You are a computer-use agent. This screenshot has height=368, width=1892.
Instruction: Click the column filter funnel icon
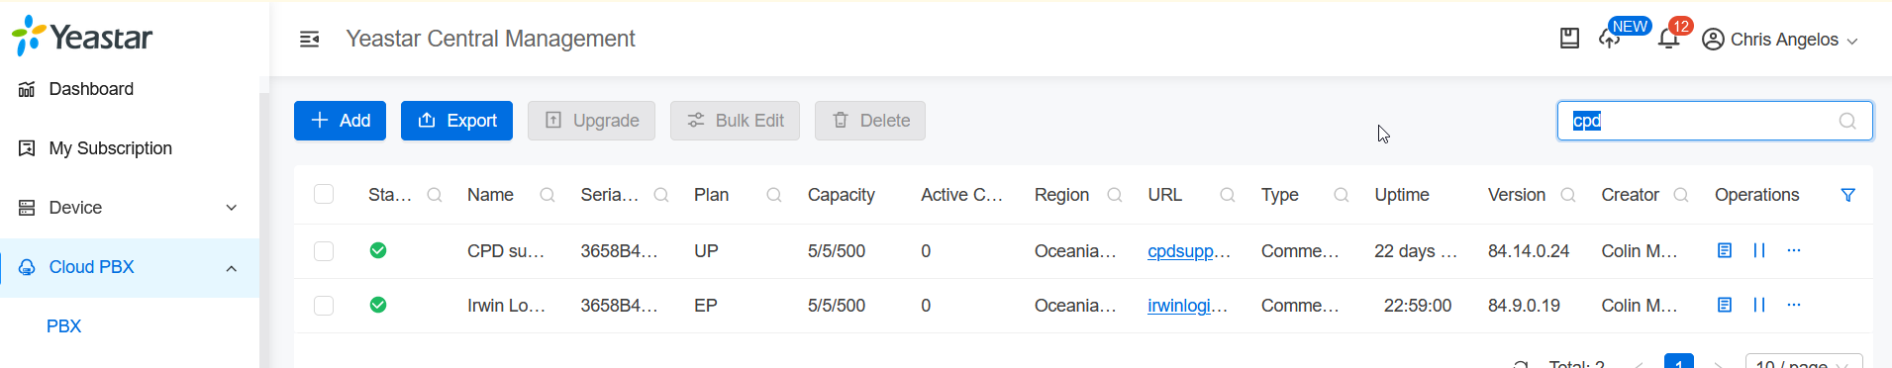(x=1847, y=195)
